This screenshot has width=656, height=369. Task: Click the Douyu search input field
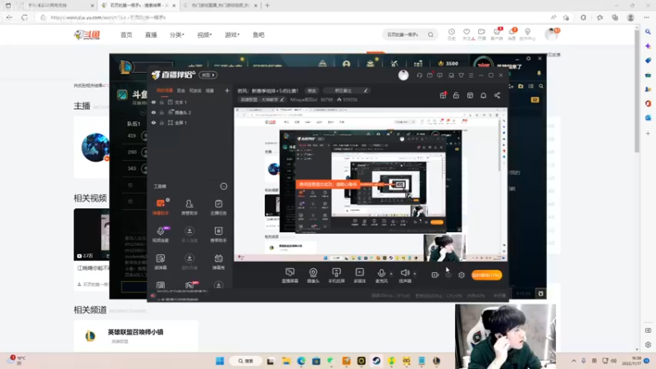404,34
